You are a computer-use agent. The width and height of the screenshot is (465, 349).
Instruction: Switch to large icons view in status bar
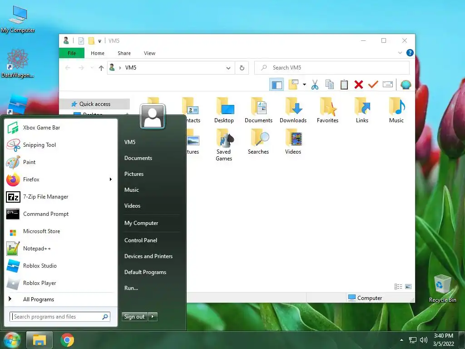coord(408,286)
